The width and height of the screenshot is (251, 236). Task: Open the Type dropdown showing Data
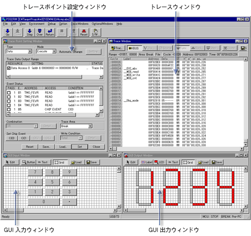coord(30,52)
